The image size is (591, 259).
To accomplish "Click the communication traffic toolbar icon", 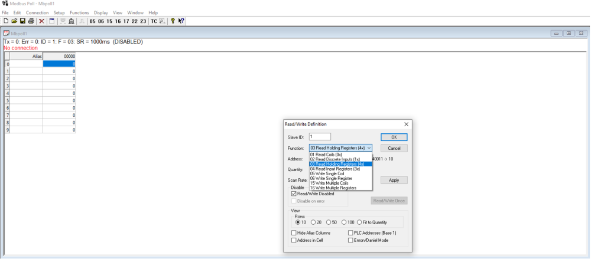I will tap(162, 21).
